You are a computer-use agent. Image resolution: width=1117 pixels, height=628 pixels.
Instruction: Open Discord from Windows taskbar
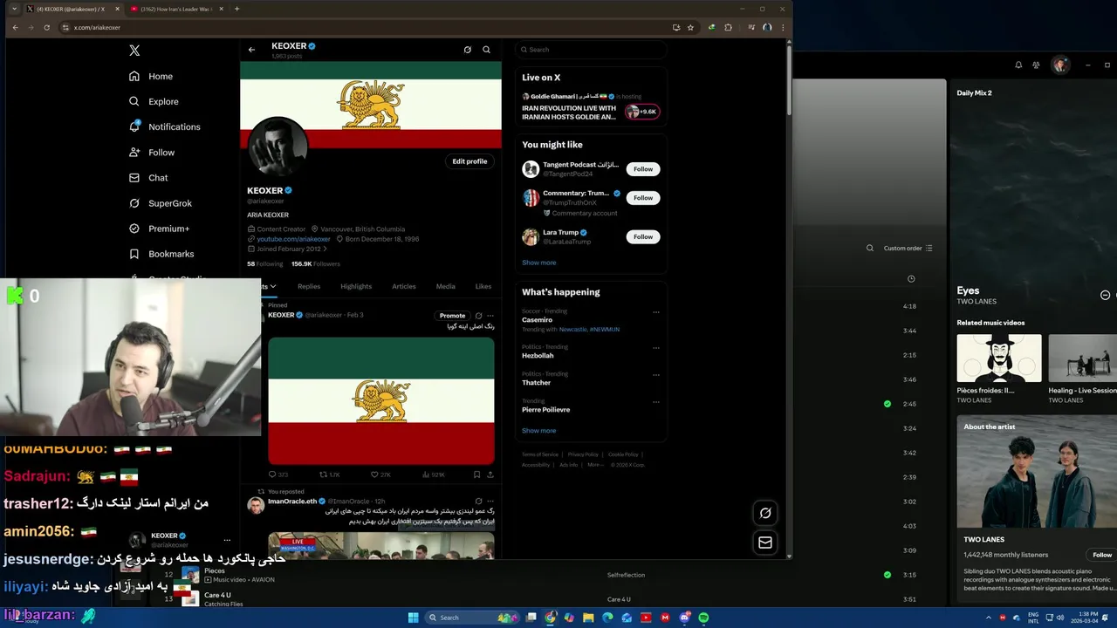[684, 618]
